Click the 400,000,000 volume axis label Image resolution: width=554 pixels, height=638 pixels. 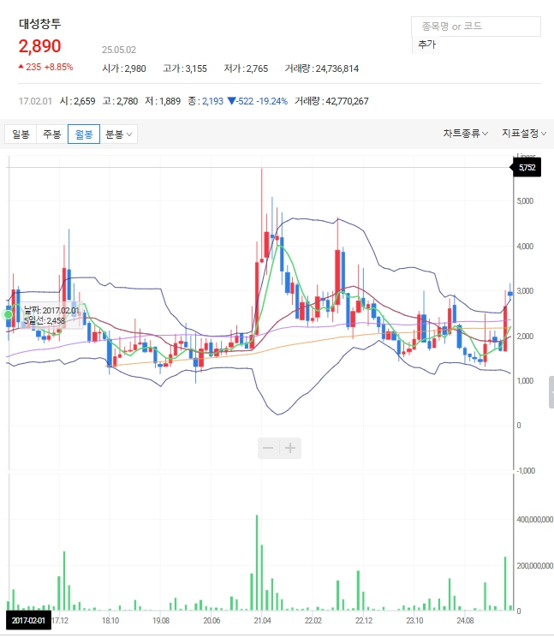coord(534,520)
